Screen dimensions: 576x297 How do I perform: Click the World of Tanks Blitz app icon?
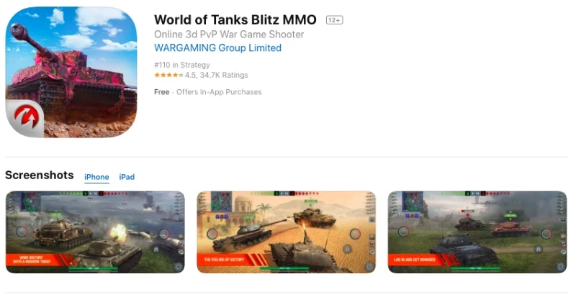pos(71,72)
